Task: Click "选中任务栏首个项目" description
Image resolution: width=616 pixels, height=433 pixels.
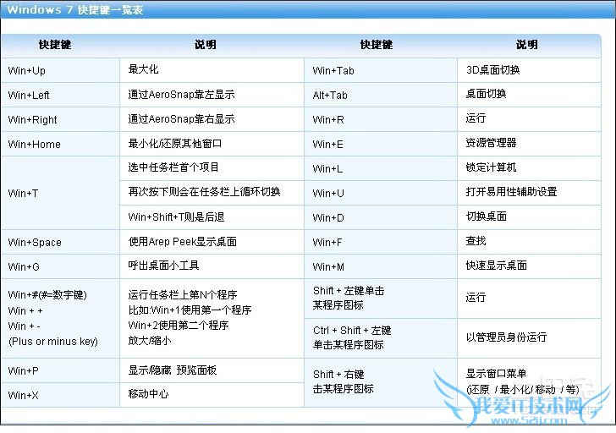Action: pos(173,167)
